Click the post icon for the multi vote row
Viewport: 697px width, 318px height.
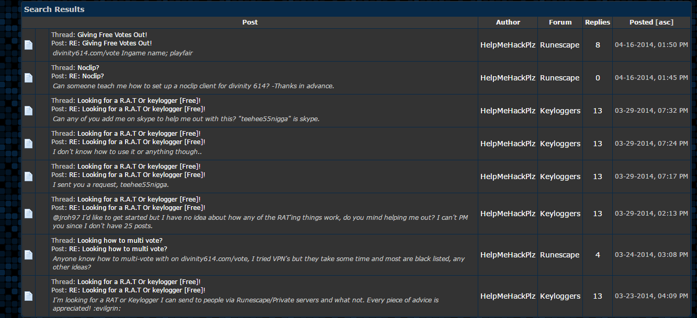(28, 255)
